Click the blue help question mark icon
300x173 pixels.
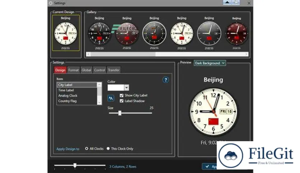(165, 80)
